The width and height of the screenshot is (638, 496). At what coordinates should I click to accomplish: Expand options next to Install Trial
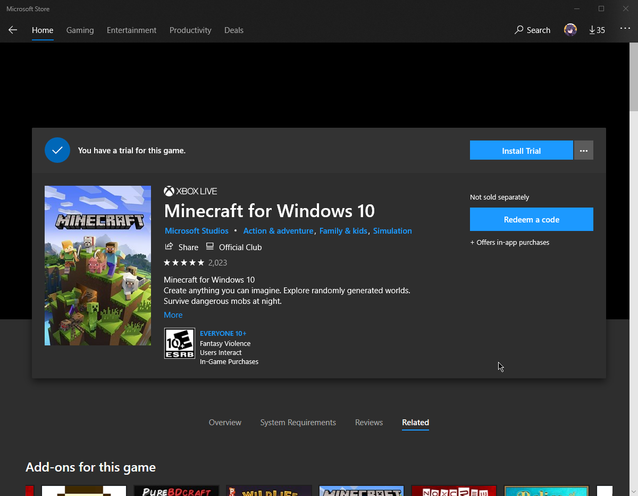584,151
